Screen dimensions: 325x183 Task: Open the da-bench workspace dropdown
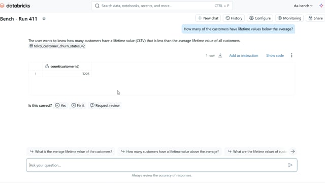[303, 6]
